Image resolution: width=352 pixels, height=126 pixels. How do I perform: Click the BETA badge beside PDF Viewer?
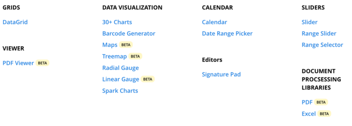[42, 63]
